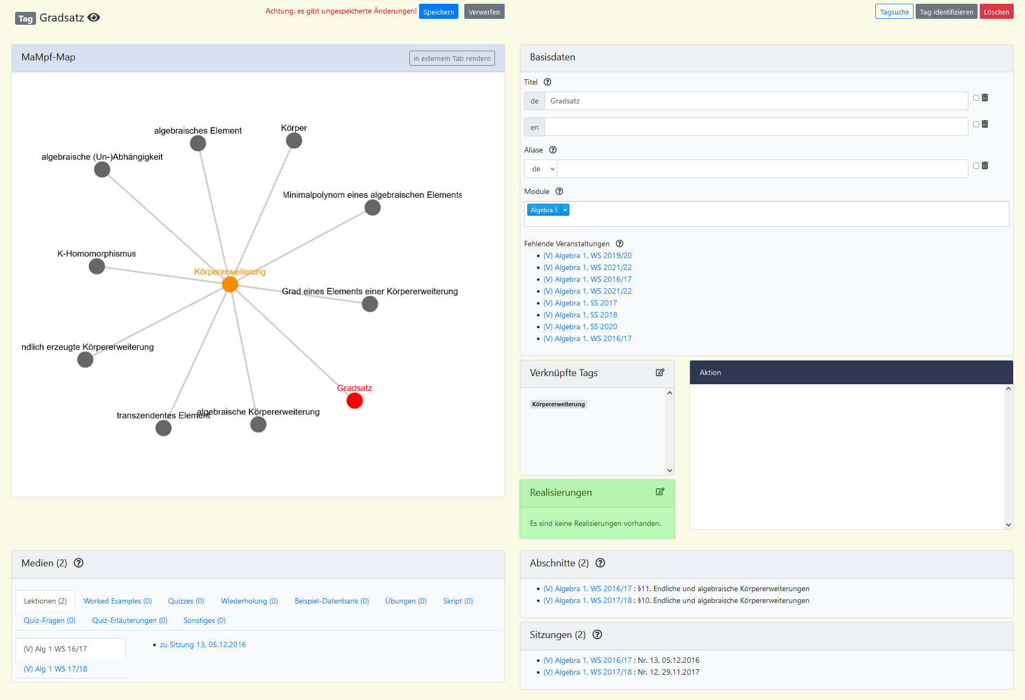Select the transzendentes Element node
This screenshot has height=700, width=1025.
coord(164,428)
